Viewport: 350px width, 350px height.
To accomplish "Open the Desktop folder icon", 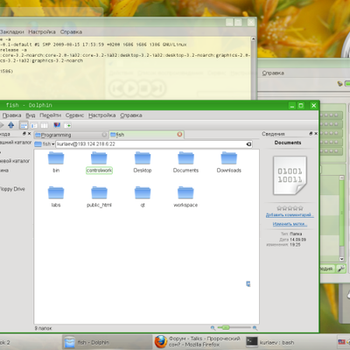I will (x=143, y=158).
